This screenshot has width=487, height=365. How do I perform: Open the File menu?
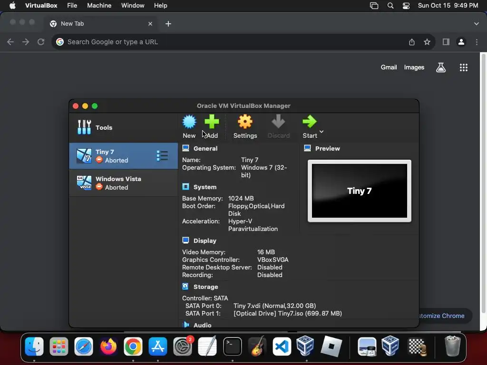coord(72,6)
